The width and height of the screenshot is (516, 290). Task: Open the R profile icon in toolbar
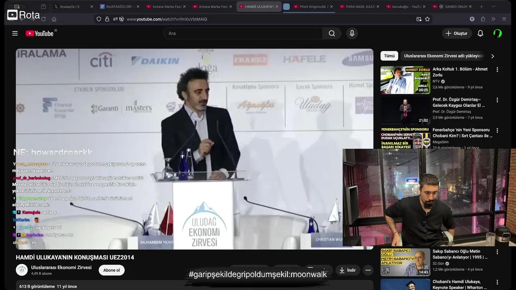(472, 19)
